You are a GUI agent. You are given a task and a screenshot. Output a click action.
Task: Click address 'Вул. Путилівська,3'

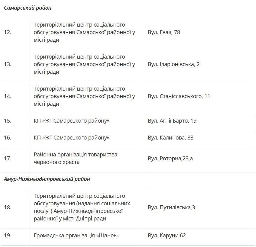(x=171, y=207)
